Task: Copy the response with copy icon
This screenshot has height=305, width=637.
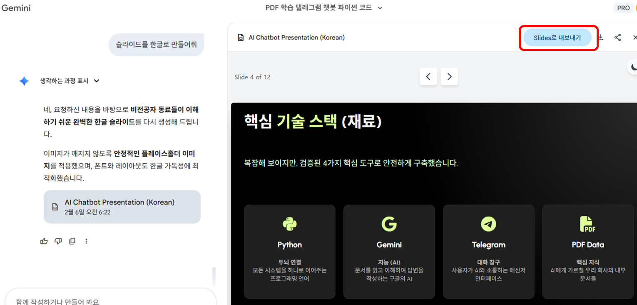Action: (x=72, y=241)
